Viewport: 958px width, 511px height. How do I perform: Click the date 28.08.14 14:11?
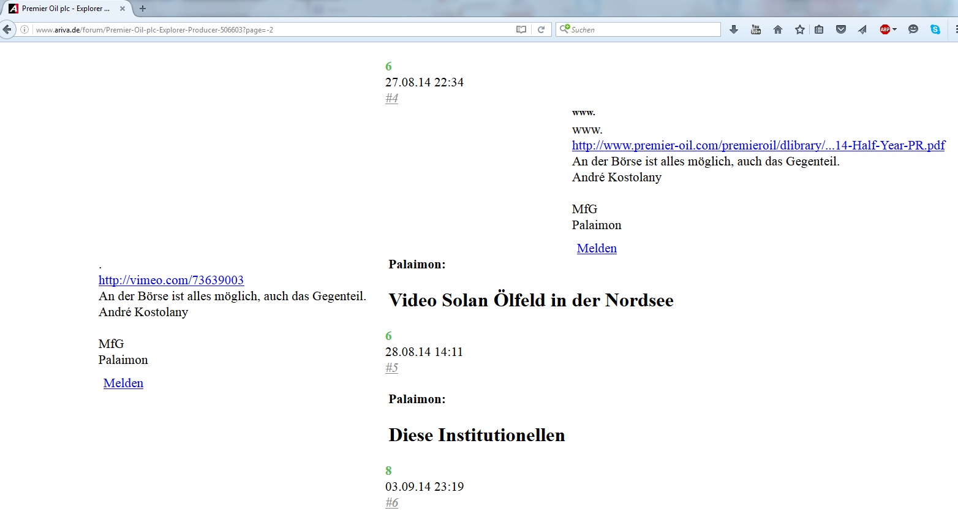coord(424,352)
